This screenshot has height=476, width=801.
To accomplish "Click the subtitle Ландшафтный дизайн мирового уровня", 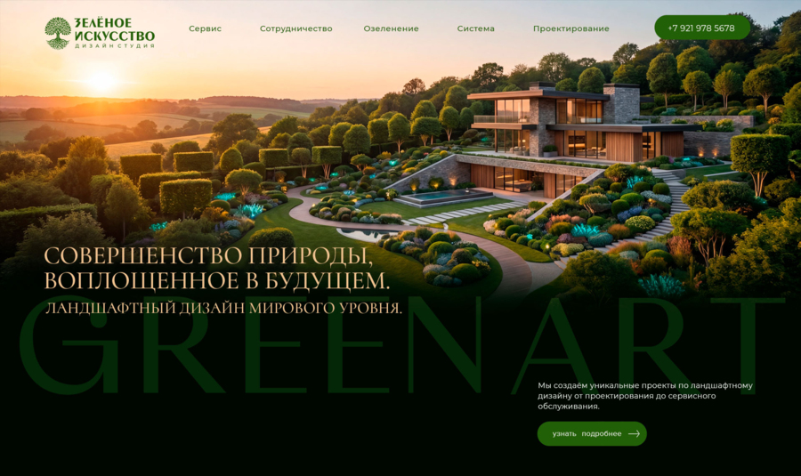I will (x=223, y=309).
